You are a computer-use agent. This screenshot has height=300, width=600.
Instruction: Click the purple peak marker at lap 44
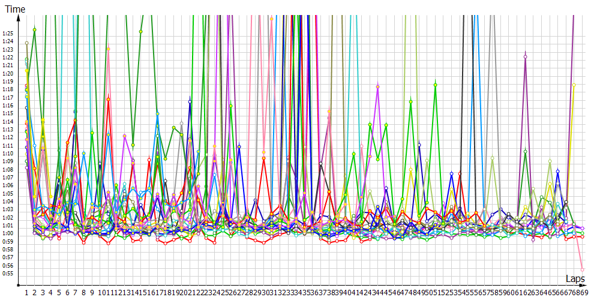click(378, 87)
